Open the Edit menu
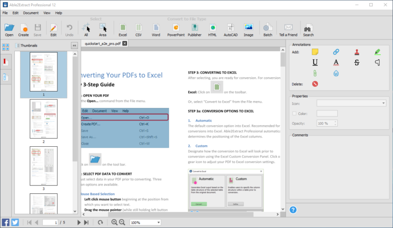Screen dimensions: 393x228 (15, 13)
